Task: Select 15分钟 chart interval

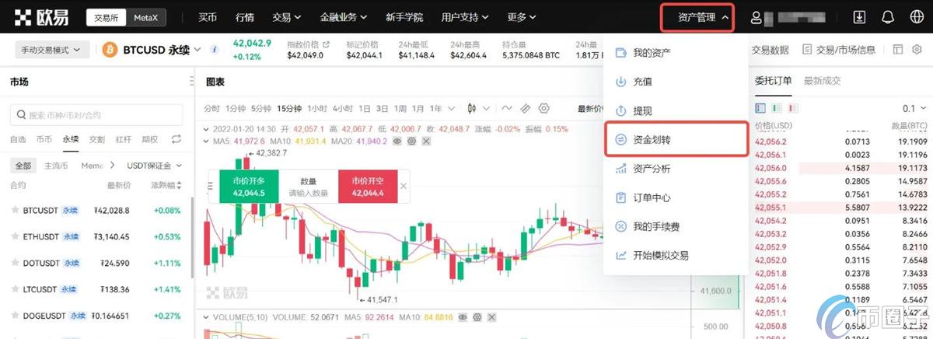Action: (x=289, y=108)
